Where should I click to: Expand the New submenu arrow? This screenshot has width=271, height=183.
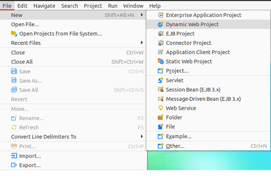142,15
